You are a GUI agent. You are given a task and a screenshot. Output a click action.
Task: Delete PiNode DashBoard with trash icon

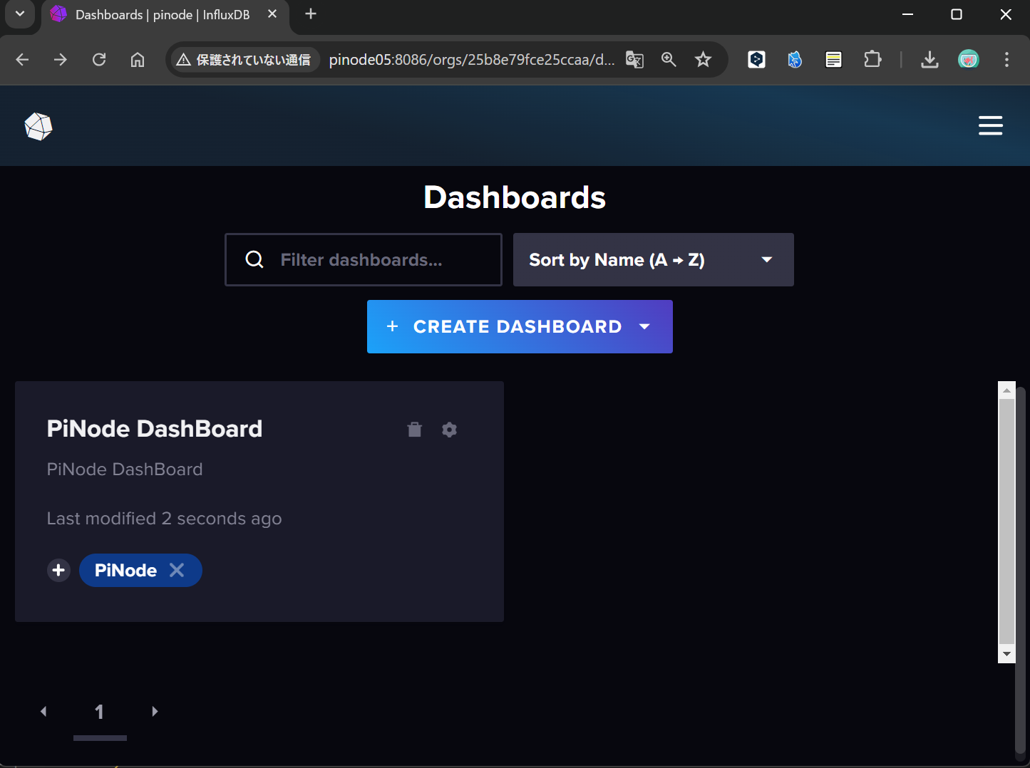point(414,429)
